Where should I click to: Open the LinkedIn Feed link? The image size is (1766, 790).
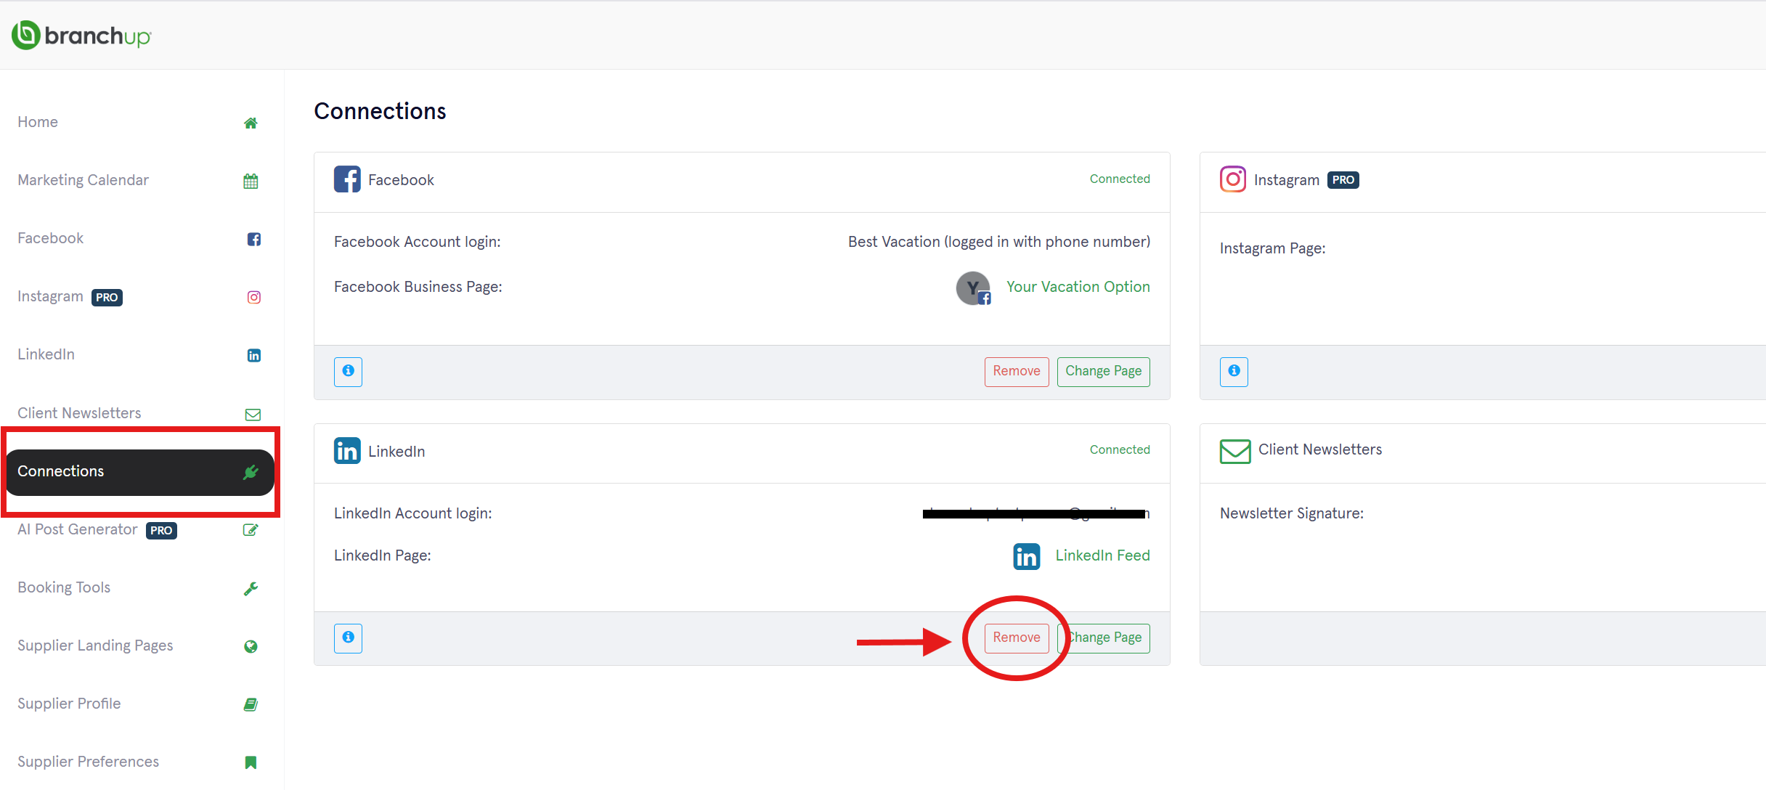pos(1102,555)
